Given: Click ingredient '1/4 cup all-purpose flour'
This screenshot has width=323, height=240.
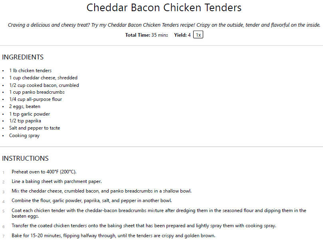Looking at the screenshot, I should click(36, 99).
